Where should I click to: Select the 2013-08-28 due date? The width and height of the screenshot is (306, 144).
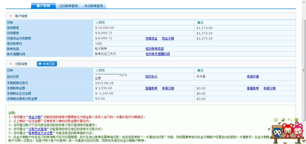tap(104, 83)
